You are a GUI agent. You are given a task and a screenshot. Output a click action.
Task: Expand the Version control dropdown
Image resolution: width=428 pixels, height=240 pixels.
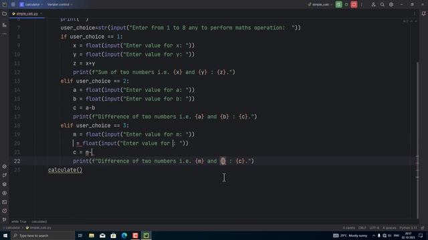(60, 5)
